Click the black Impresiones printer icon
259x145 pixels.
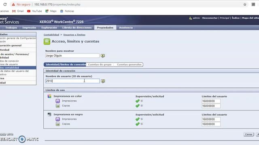57,119
